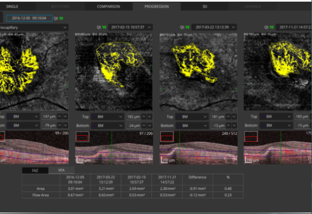Click the Area value 3.01 mm²

(75, 189)
